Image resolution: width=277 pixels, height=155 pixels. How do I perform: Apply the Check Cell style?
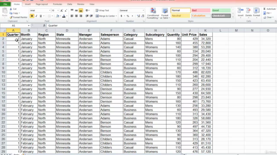pos(221,16)
